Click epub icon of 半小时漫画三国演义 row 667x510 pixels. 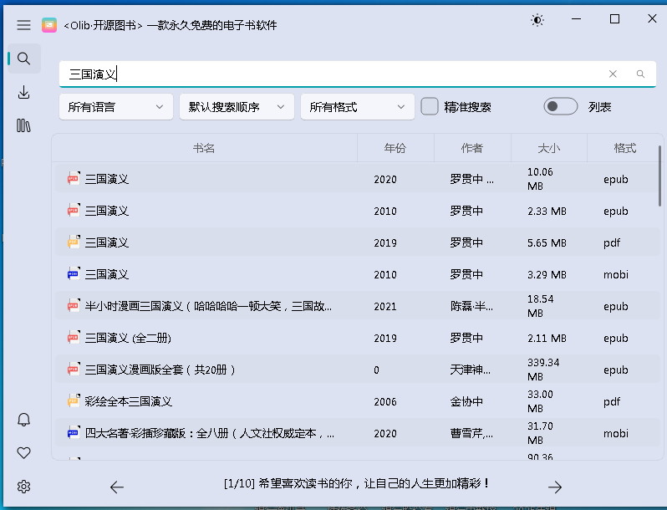74,305
